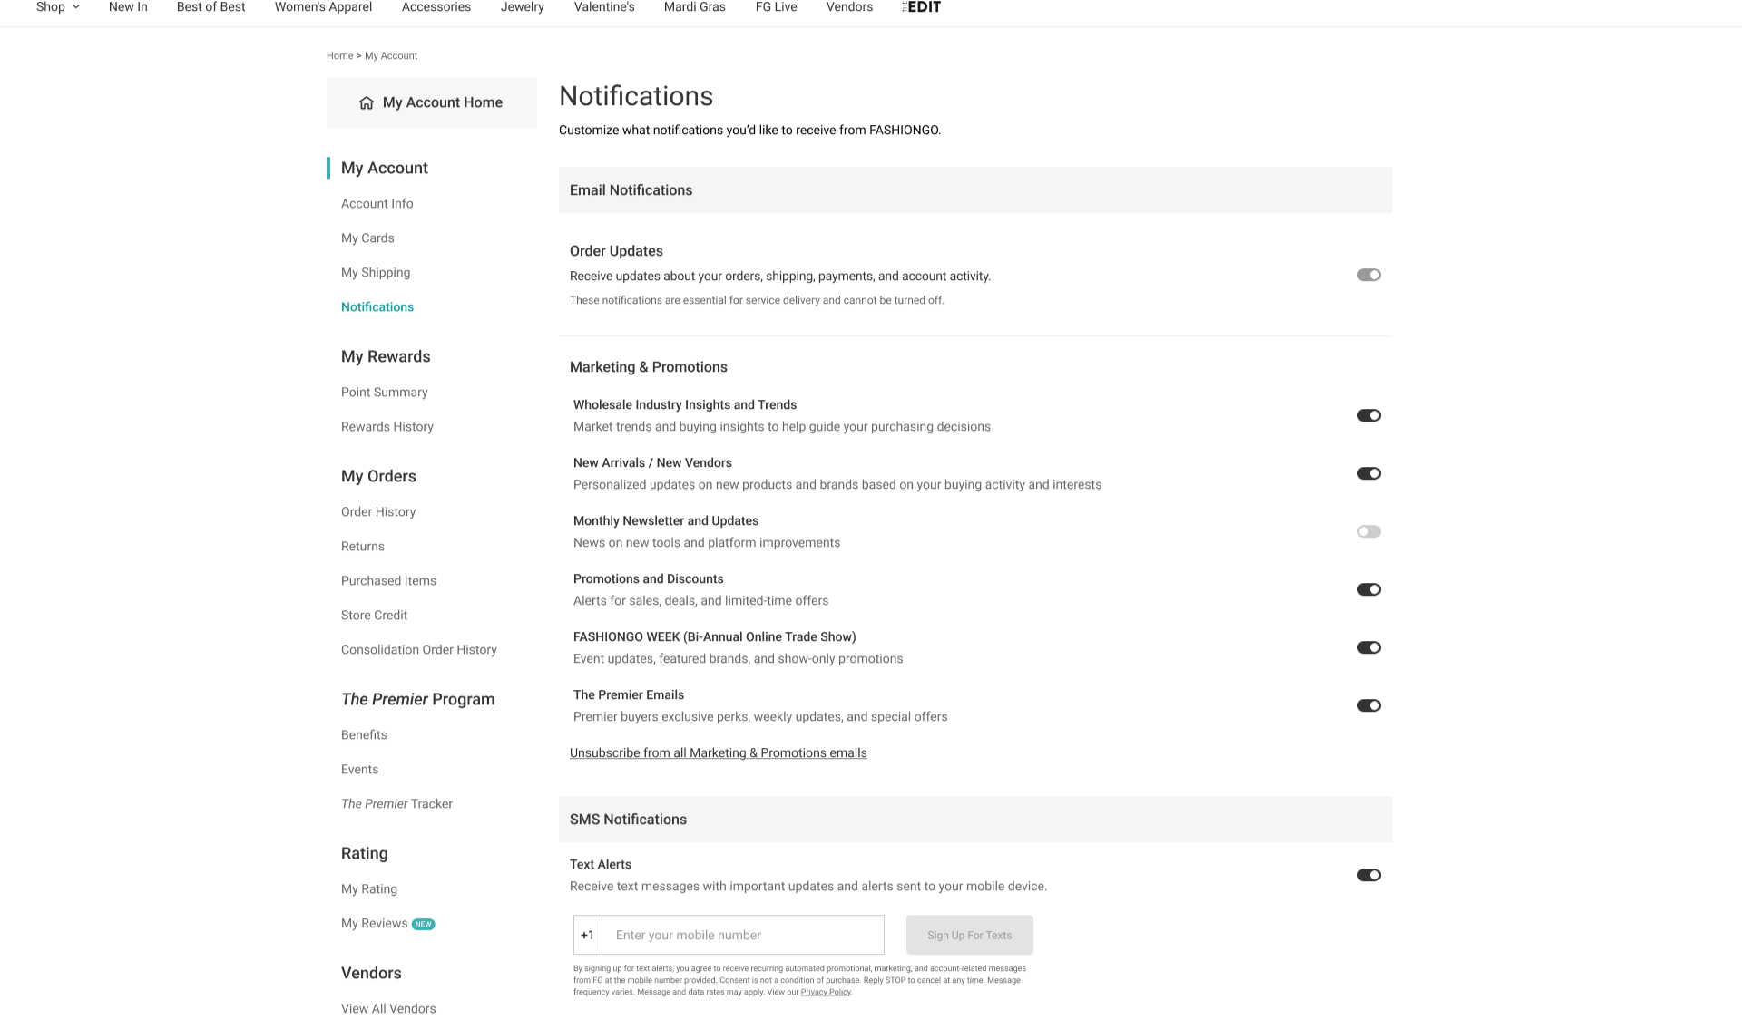Disable The Premier Emails toggle
Image resolution: width=1742 pixels, height=1029 pixels.
(x=1368, y=705)
